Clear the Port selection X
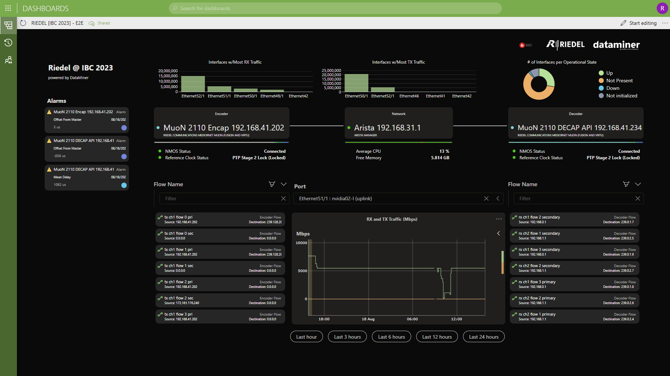The height and width of the screenshot is (376, 670). pos(486,198)
